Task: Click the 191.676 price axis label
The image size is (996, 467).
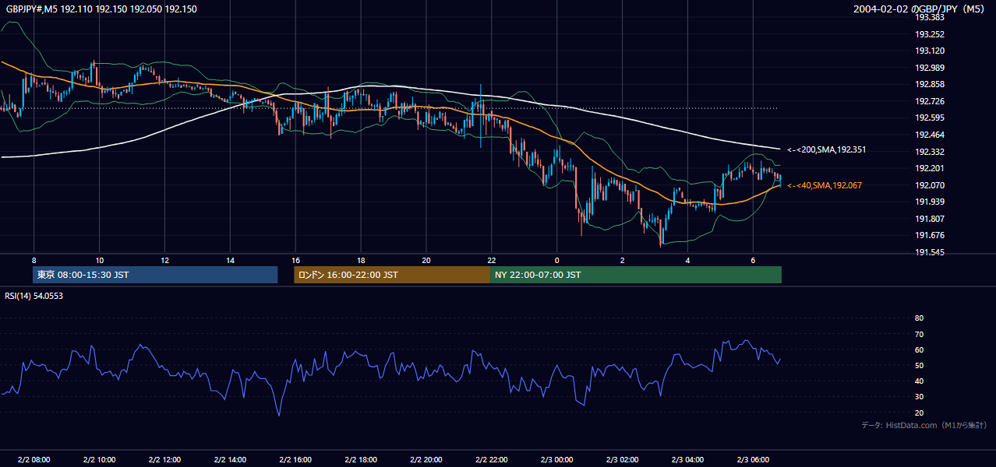Action: coord(930,235)
